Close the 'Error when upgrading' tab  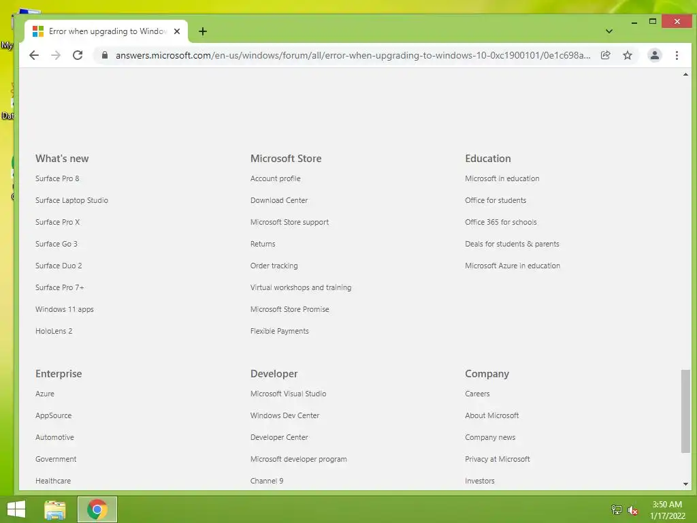177,31
